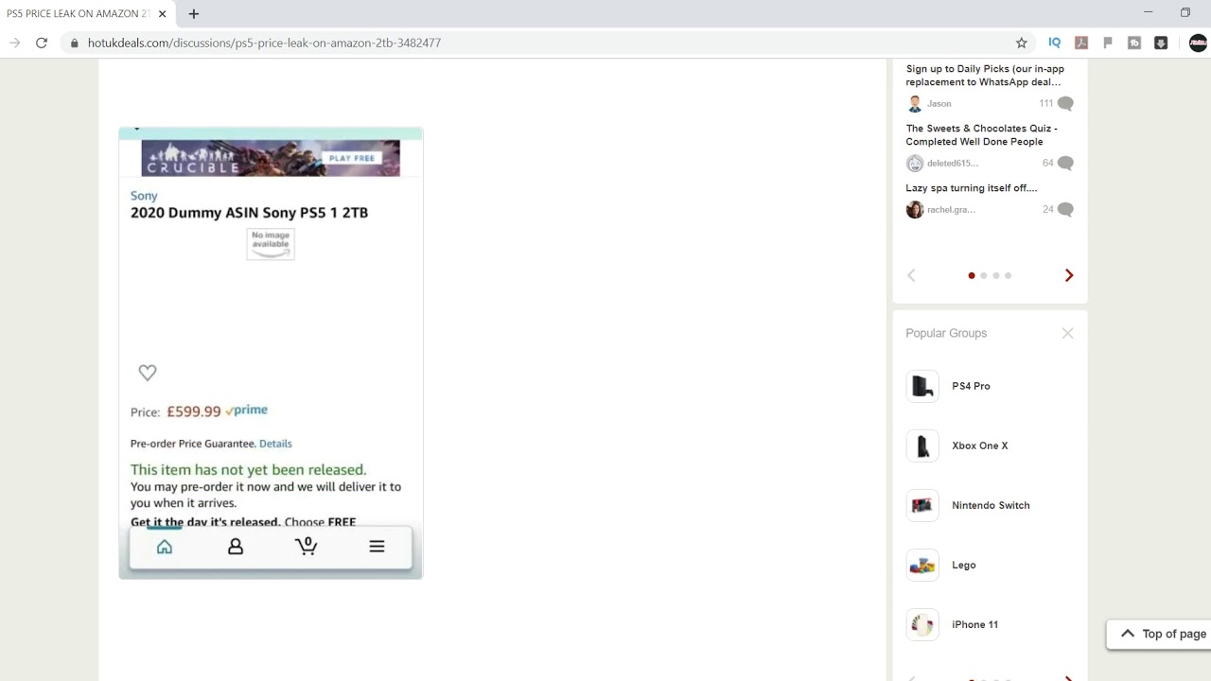The width and height of the screenshot is (1211, 681).
Task: Open the Amazon hamburger menu icon
Action: 377,547
